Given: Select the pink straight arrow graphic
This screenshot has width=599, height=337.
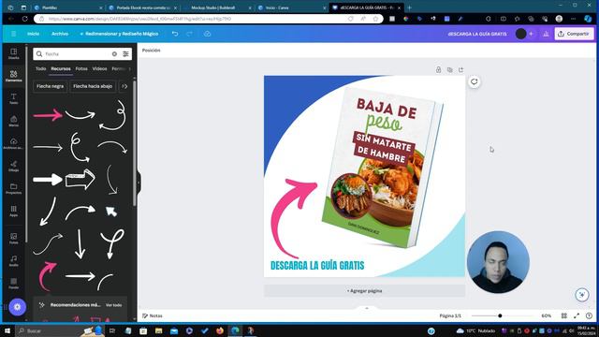Looking at the screenshot, I should (48, 114).
